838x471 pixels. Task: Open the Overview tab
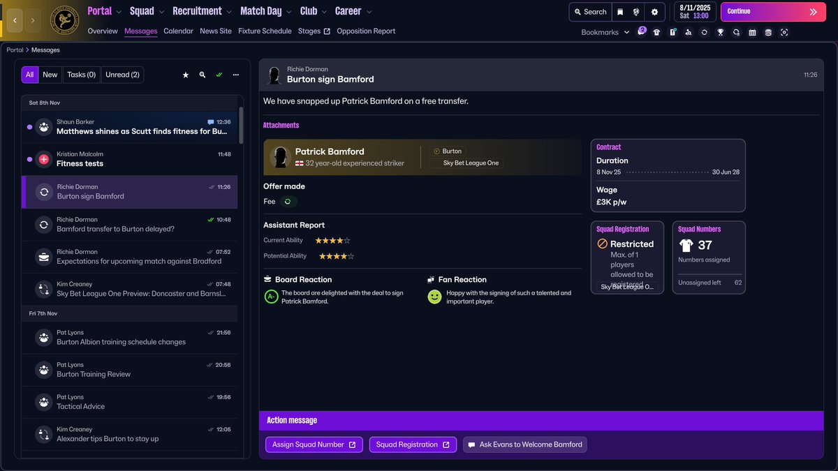[103, 31]
